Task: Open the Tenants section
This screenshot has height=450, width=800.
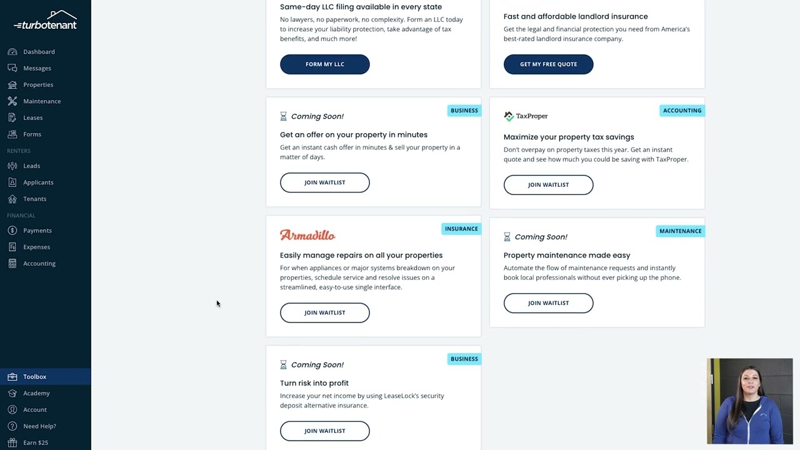Action: click(35, 199)
